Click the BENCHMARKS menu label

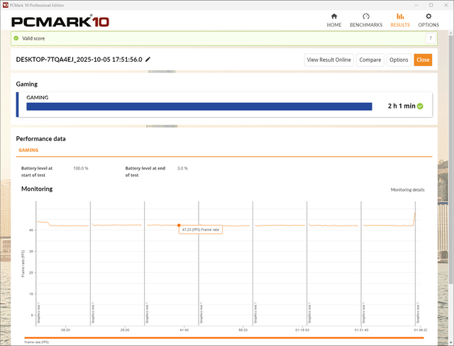tap(366, 25)
